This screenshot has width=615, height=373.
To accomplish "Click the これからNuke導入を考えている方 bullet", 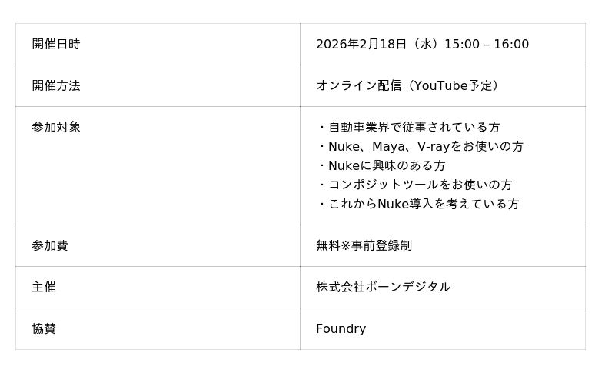I will [x=423, y=205].
